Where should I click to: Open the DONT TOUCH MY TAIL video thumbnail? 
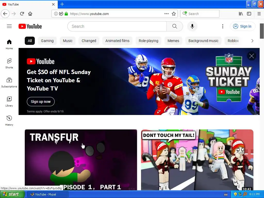tap(197, 160)
